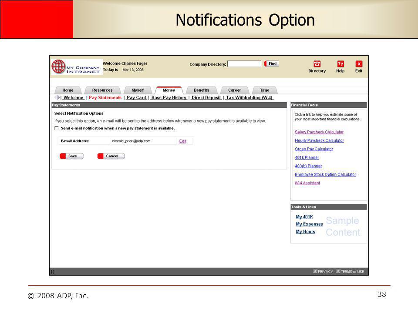Open the Pay Statements submenu item
The height and width of the screenshot is (313, 418).
point(105,98)
